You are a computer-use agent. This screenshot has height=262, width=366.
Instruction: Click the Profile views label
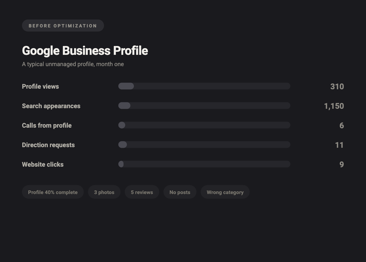40,87
